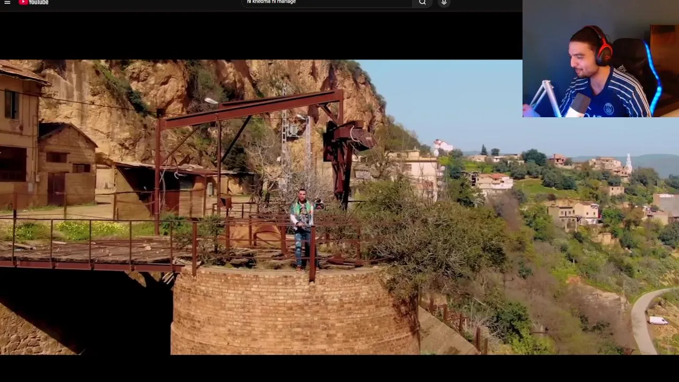This screenshot has width=679, height=382.
Task: Focus the YouTube search input field
Action: coord(327,3)
